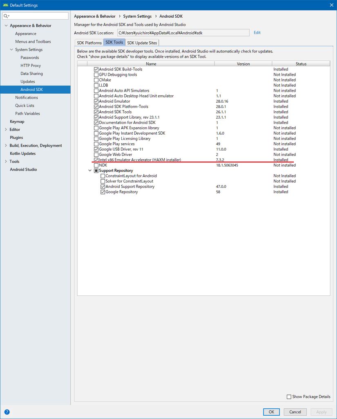The width and height of the screenshot is (337, 419).
Task: Open Android Studio settings item
Action: coord(23,170)
